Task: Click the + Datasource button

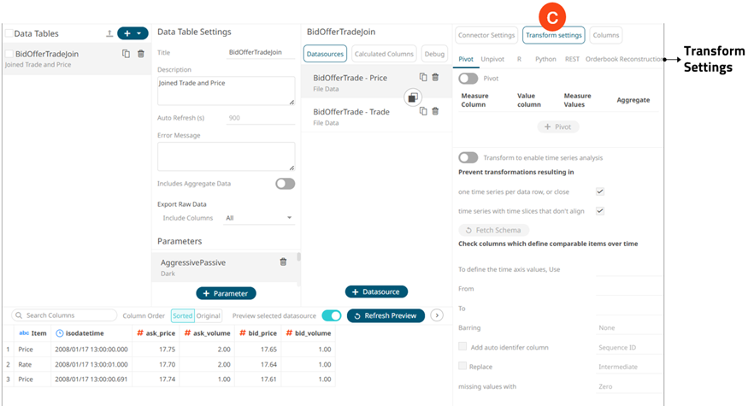Action: pyautogui.click(x=376, y=291)
